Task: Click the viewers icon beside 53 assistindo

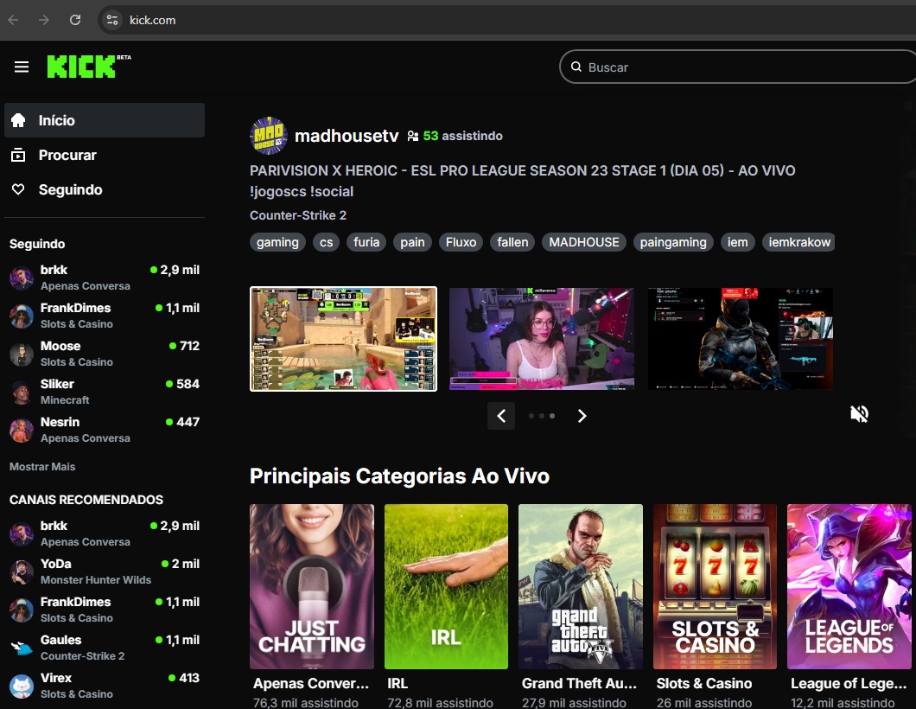Action: point(413,136)
